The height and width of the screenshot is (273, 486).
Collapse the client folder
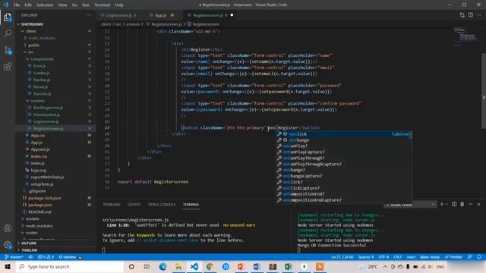tap(55, 31)
